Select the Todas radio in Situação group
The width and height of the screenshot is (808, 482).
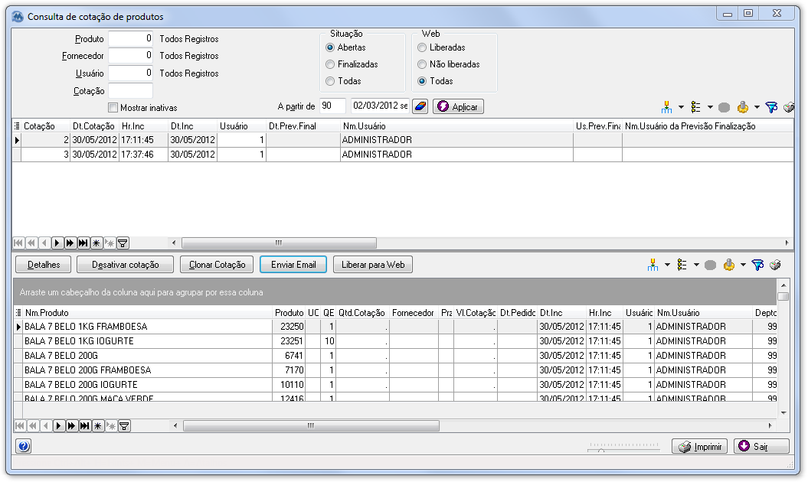tap(330, 81)
